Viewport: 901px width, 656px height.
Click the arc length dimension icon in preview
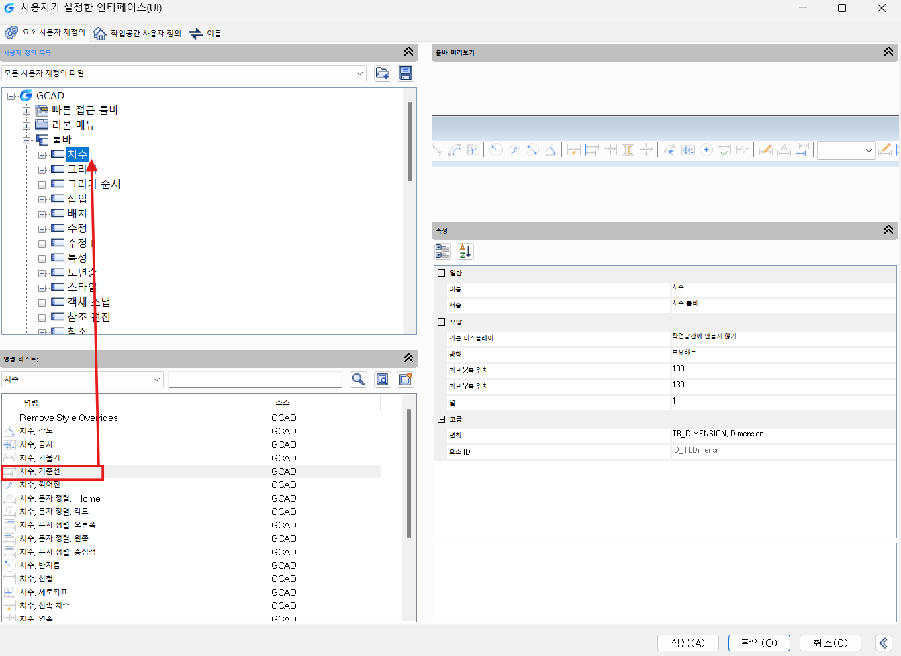pyautogui.click(x=455, y=150)
